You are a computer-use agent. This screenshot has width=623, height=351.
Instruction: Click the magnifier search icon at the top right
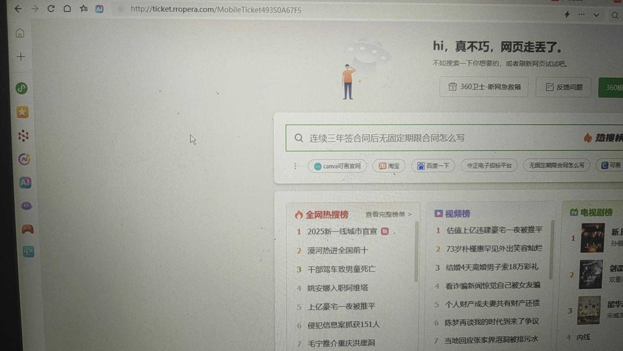click(615, 15)
